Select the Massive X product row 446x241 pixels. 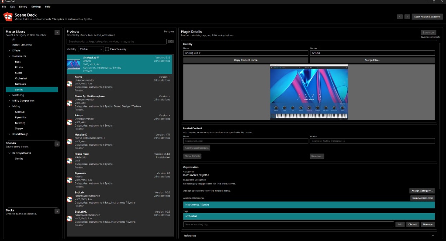pyautogui.click(x=119, y=141)
